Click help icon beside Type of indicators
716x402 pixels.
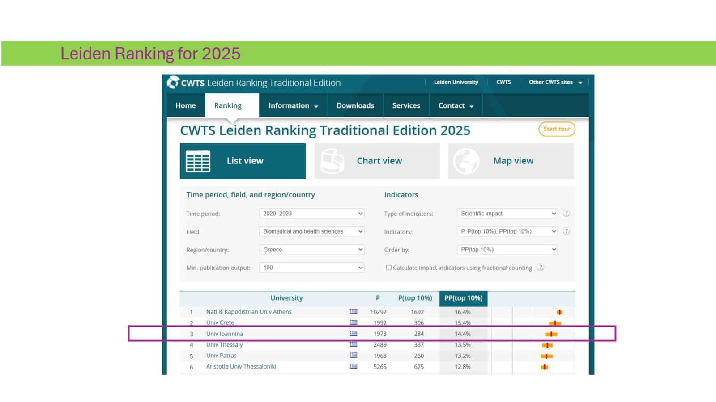[566, 214]
